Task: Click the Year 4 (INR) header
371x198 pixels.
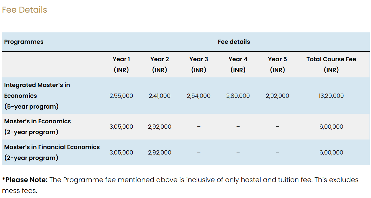Action: pos(238,64)
